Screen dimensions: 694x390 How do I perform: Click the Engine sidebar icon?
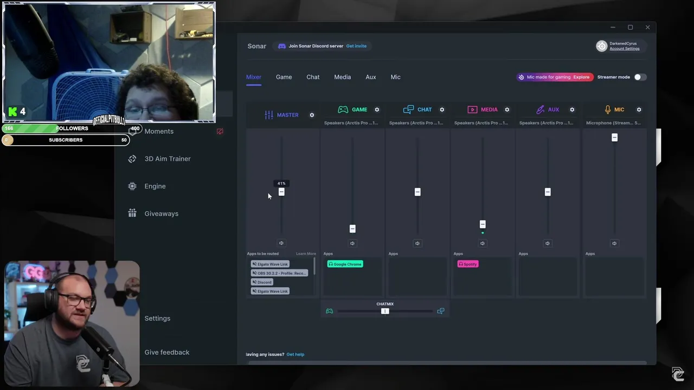[x=132, y=186]
